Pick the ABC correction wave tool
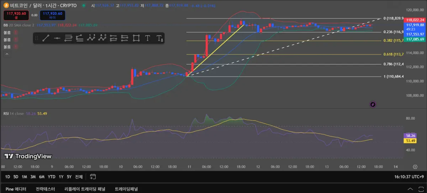Image resolution: width=427 pixels, height=193 pixels. (x=103, y=38)
